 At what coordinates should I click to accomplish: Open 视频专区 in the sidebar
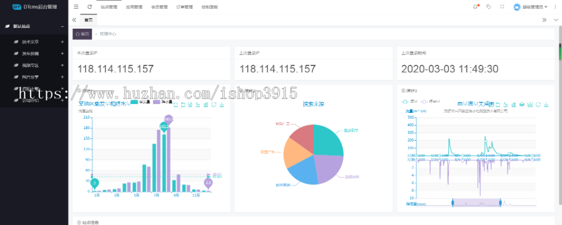(x=31, y=65)
